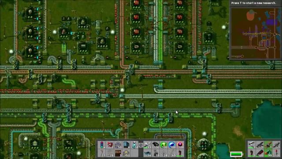The image size is (282, 159).
Task: Select the rail signal quickbar slot showing 4
Action: pos(102,145)
